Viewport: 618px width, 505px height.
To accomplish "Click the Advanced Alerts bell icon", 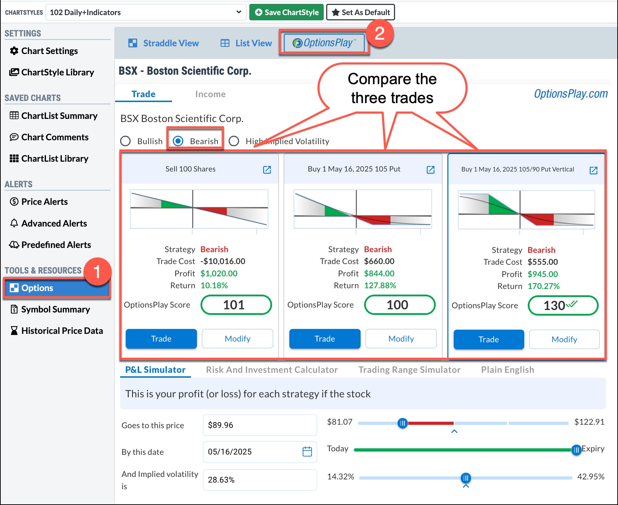I will click(14, 223).
